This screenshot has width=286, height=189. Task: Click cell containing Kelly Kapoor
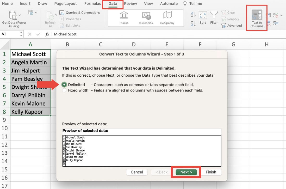(30, 112)
